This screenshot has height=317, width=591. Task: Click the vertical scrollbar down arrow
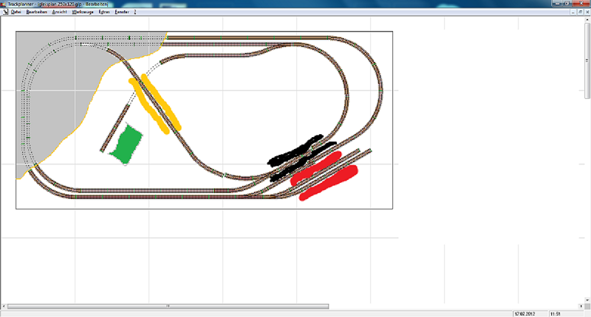point(587,299)
